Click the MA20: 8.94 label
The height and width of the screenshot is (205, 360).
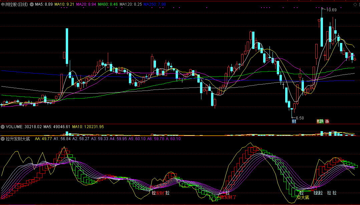click(86, 4)
